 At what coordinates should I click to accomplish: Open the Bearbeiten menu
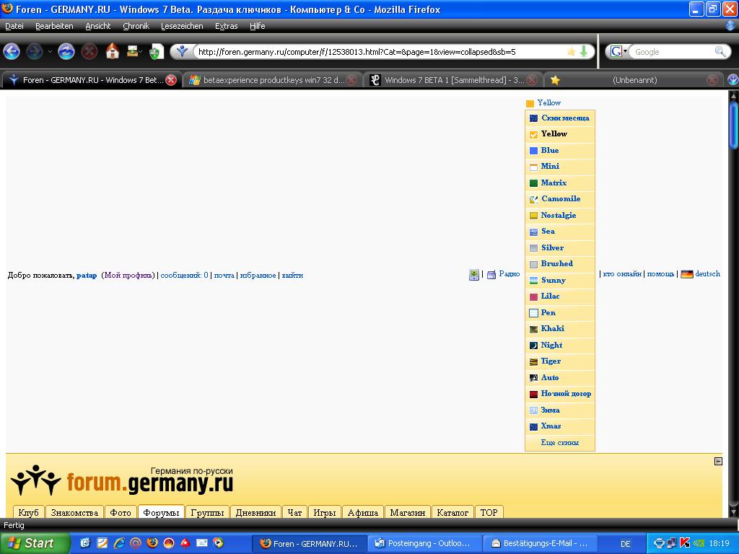coord(54,26)
